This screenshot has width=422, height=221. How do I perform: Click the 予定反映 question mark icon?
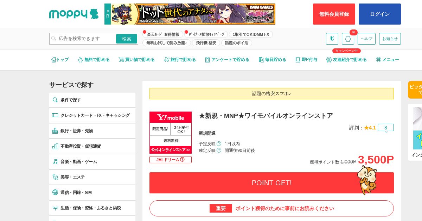(x=219, y=144)
